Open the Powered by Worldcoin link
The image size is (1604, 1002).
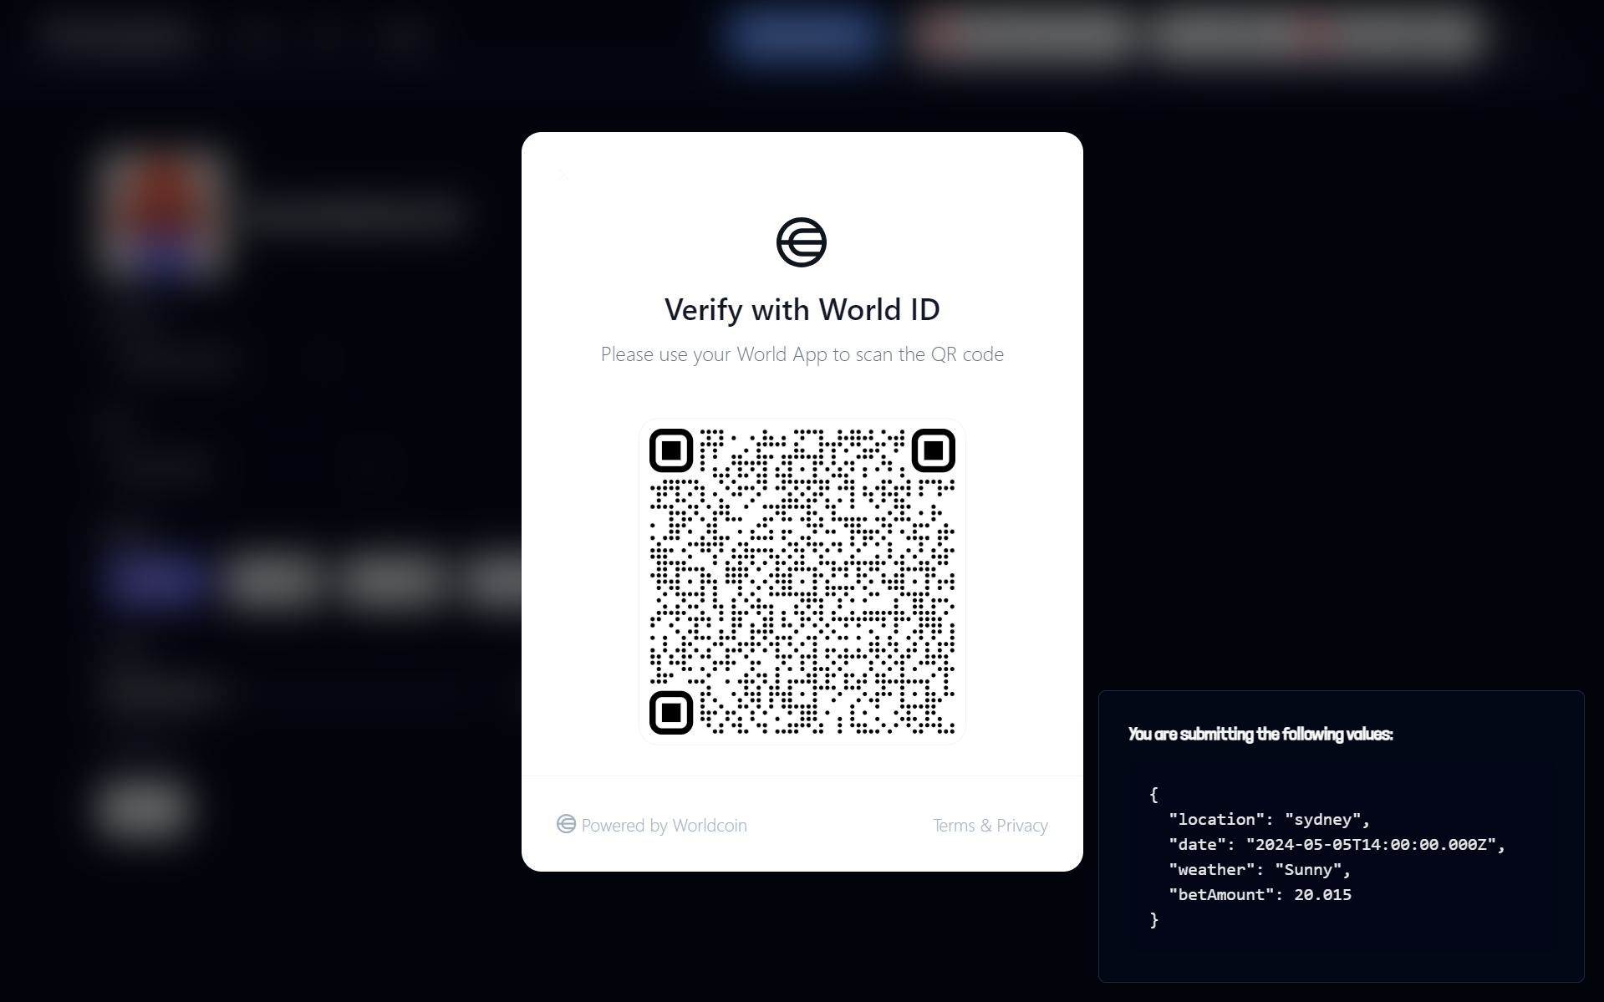pyautogui.click(x=652, y=825)
